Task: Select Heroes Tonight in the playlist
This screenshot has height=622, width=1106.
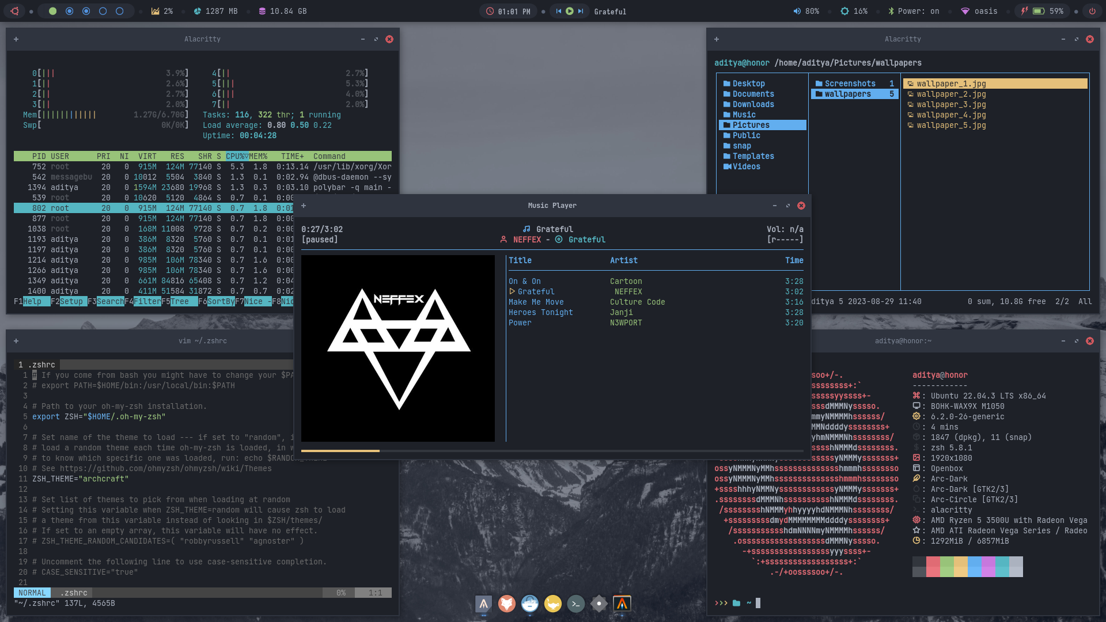Action: click(x=540, y=312)
